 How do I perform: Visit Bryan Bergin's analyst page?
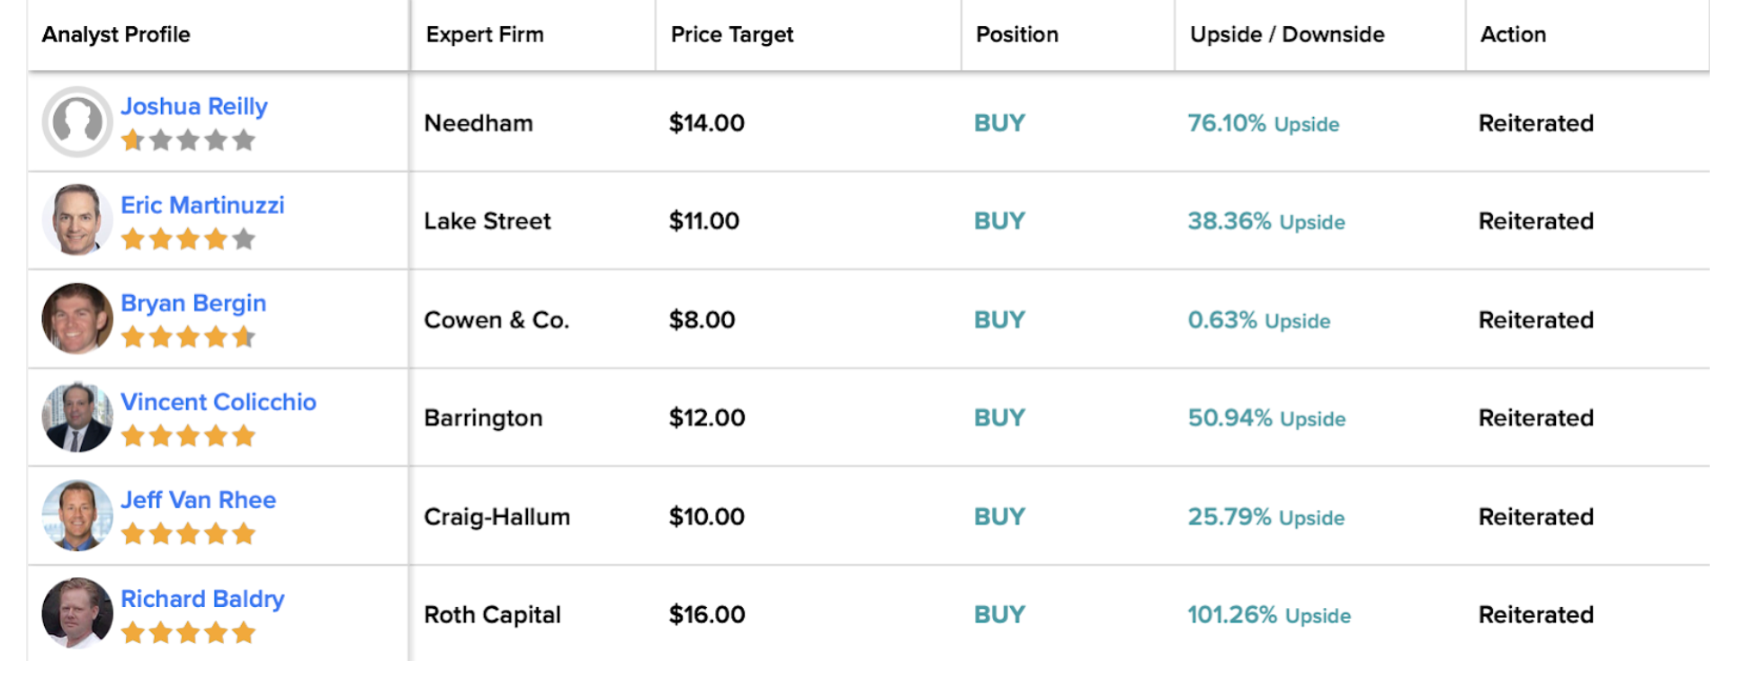click(x=193, y=303)
